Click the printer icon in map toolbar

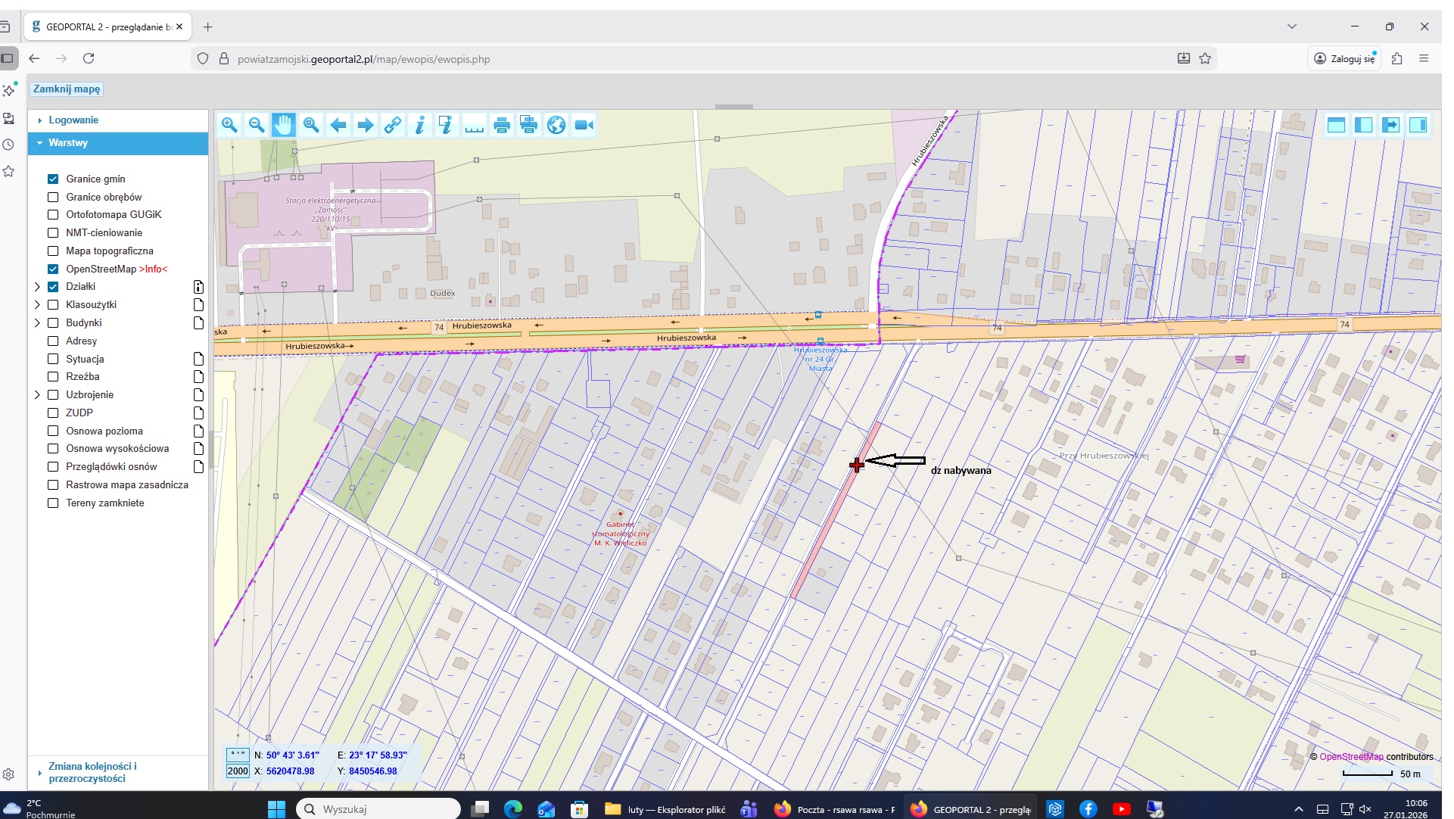click(x=502, y=125)
